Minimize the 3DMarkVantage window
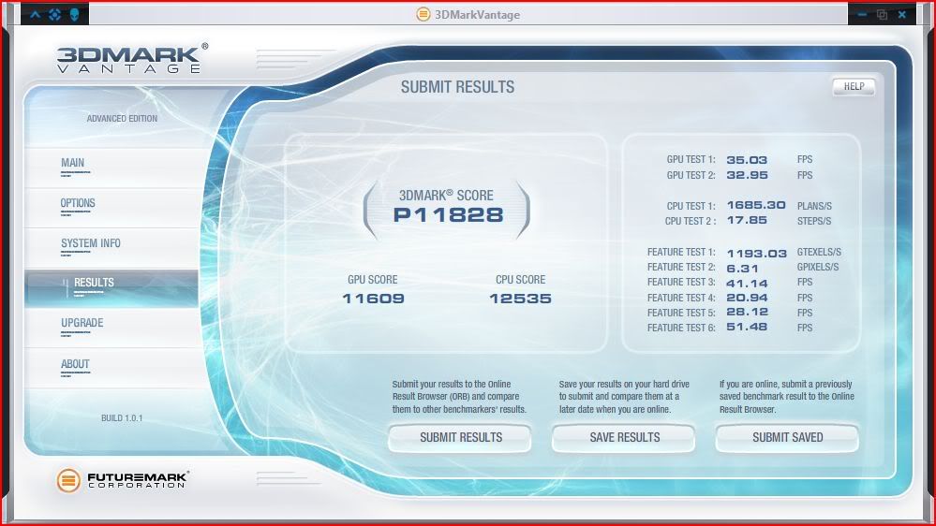This screenshot has width=936, height=526. point(863,14)
